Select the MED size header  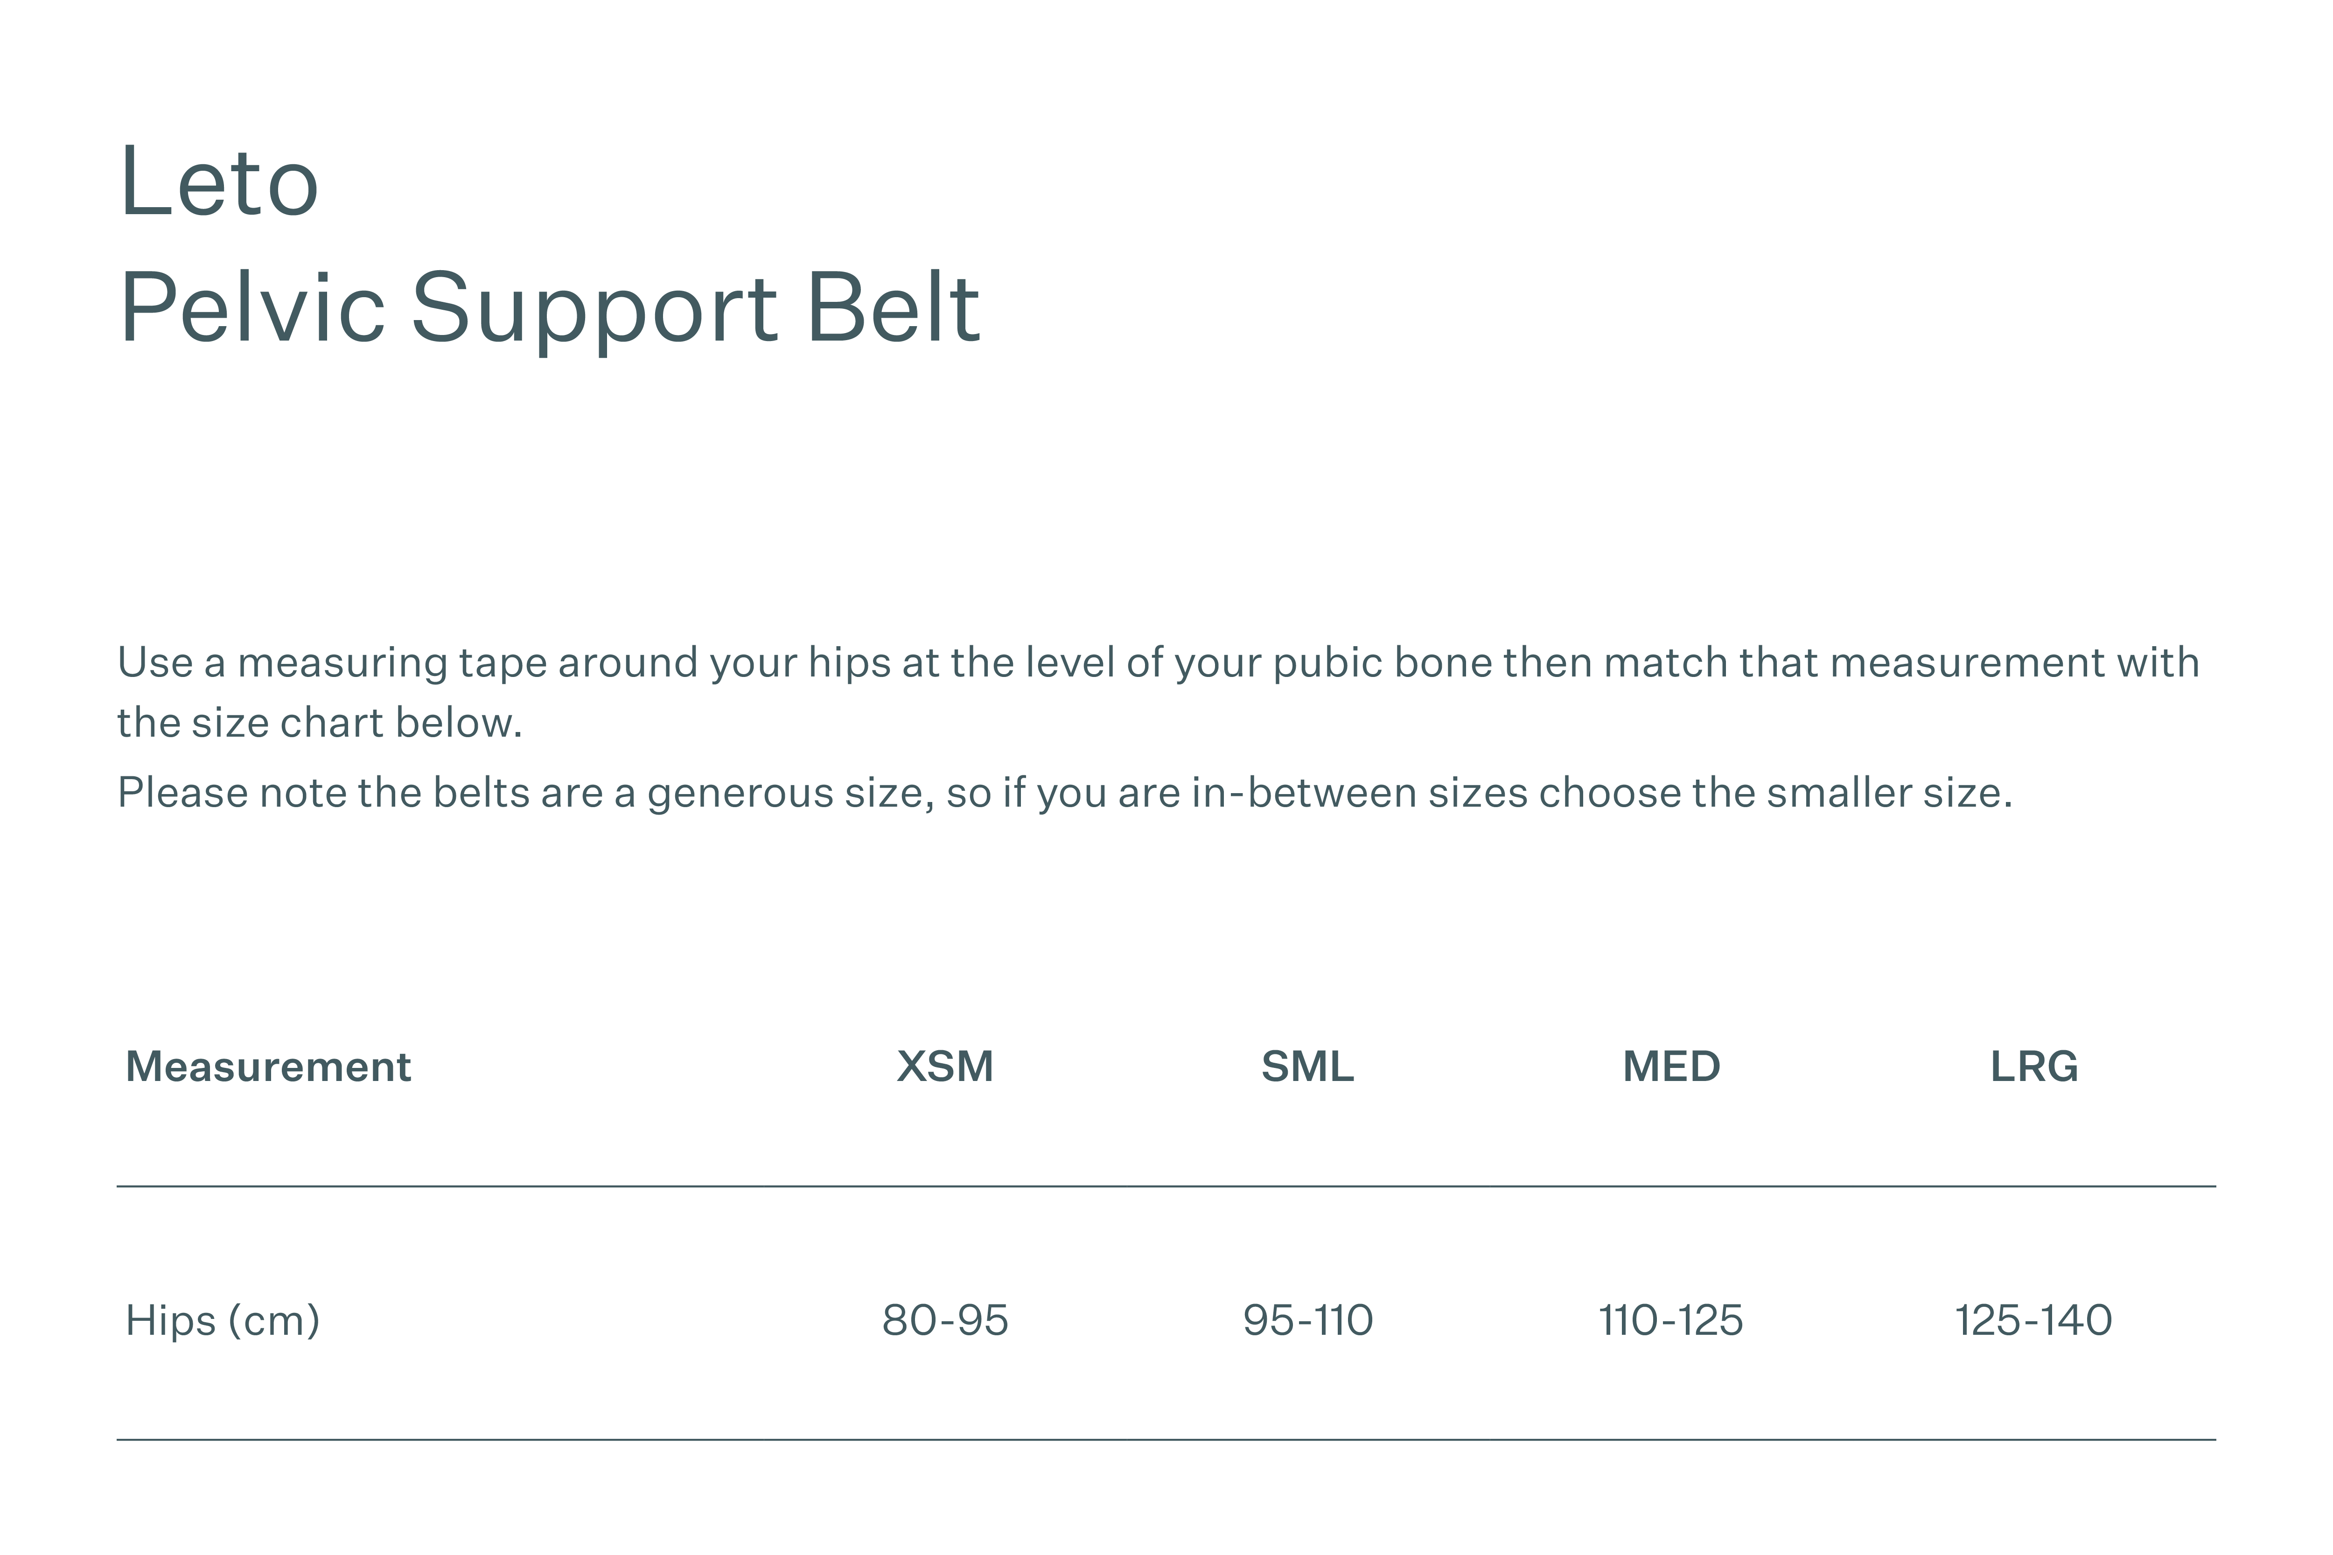1671,1067
